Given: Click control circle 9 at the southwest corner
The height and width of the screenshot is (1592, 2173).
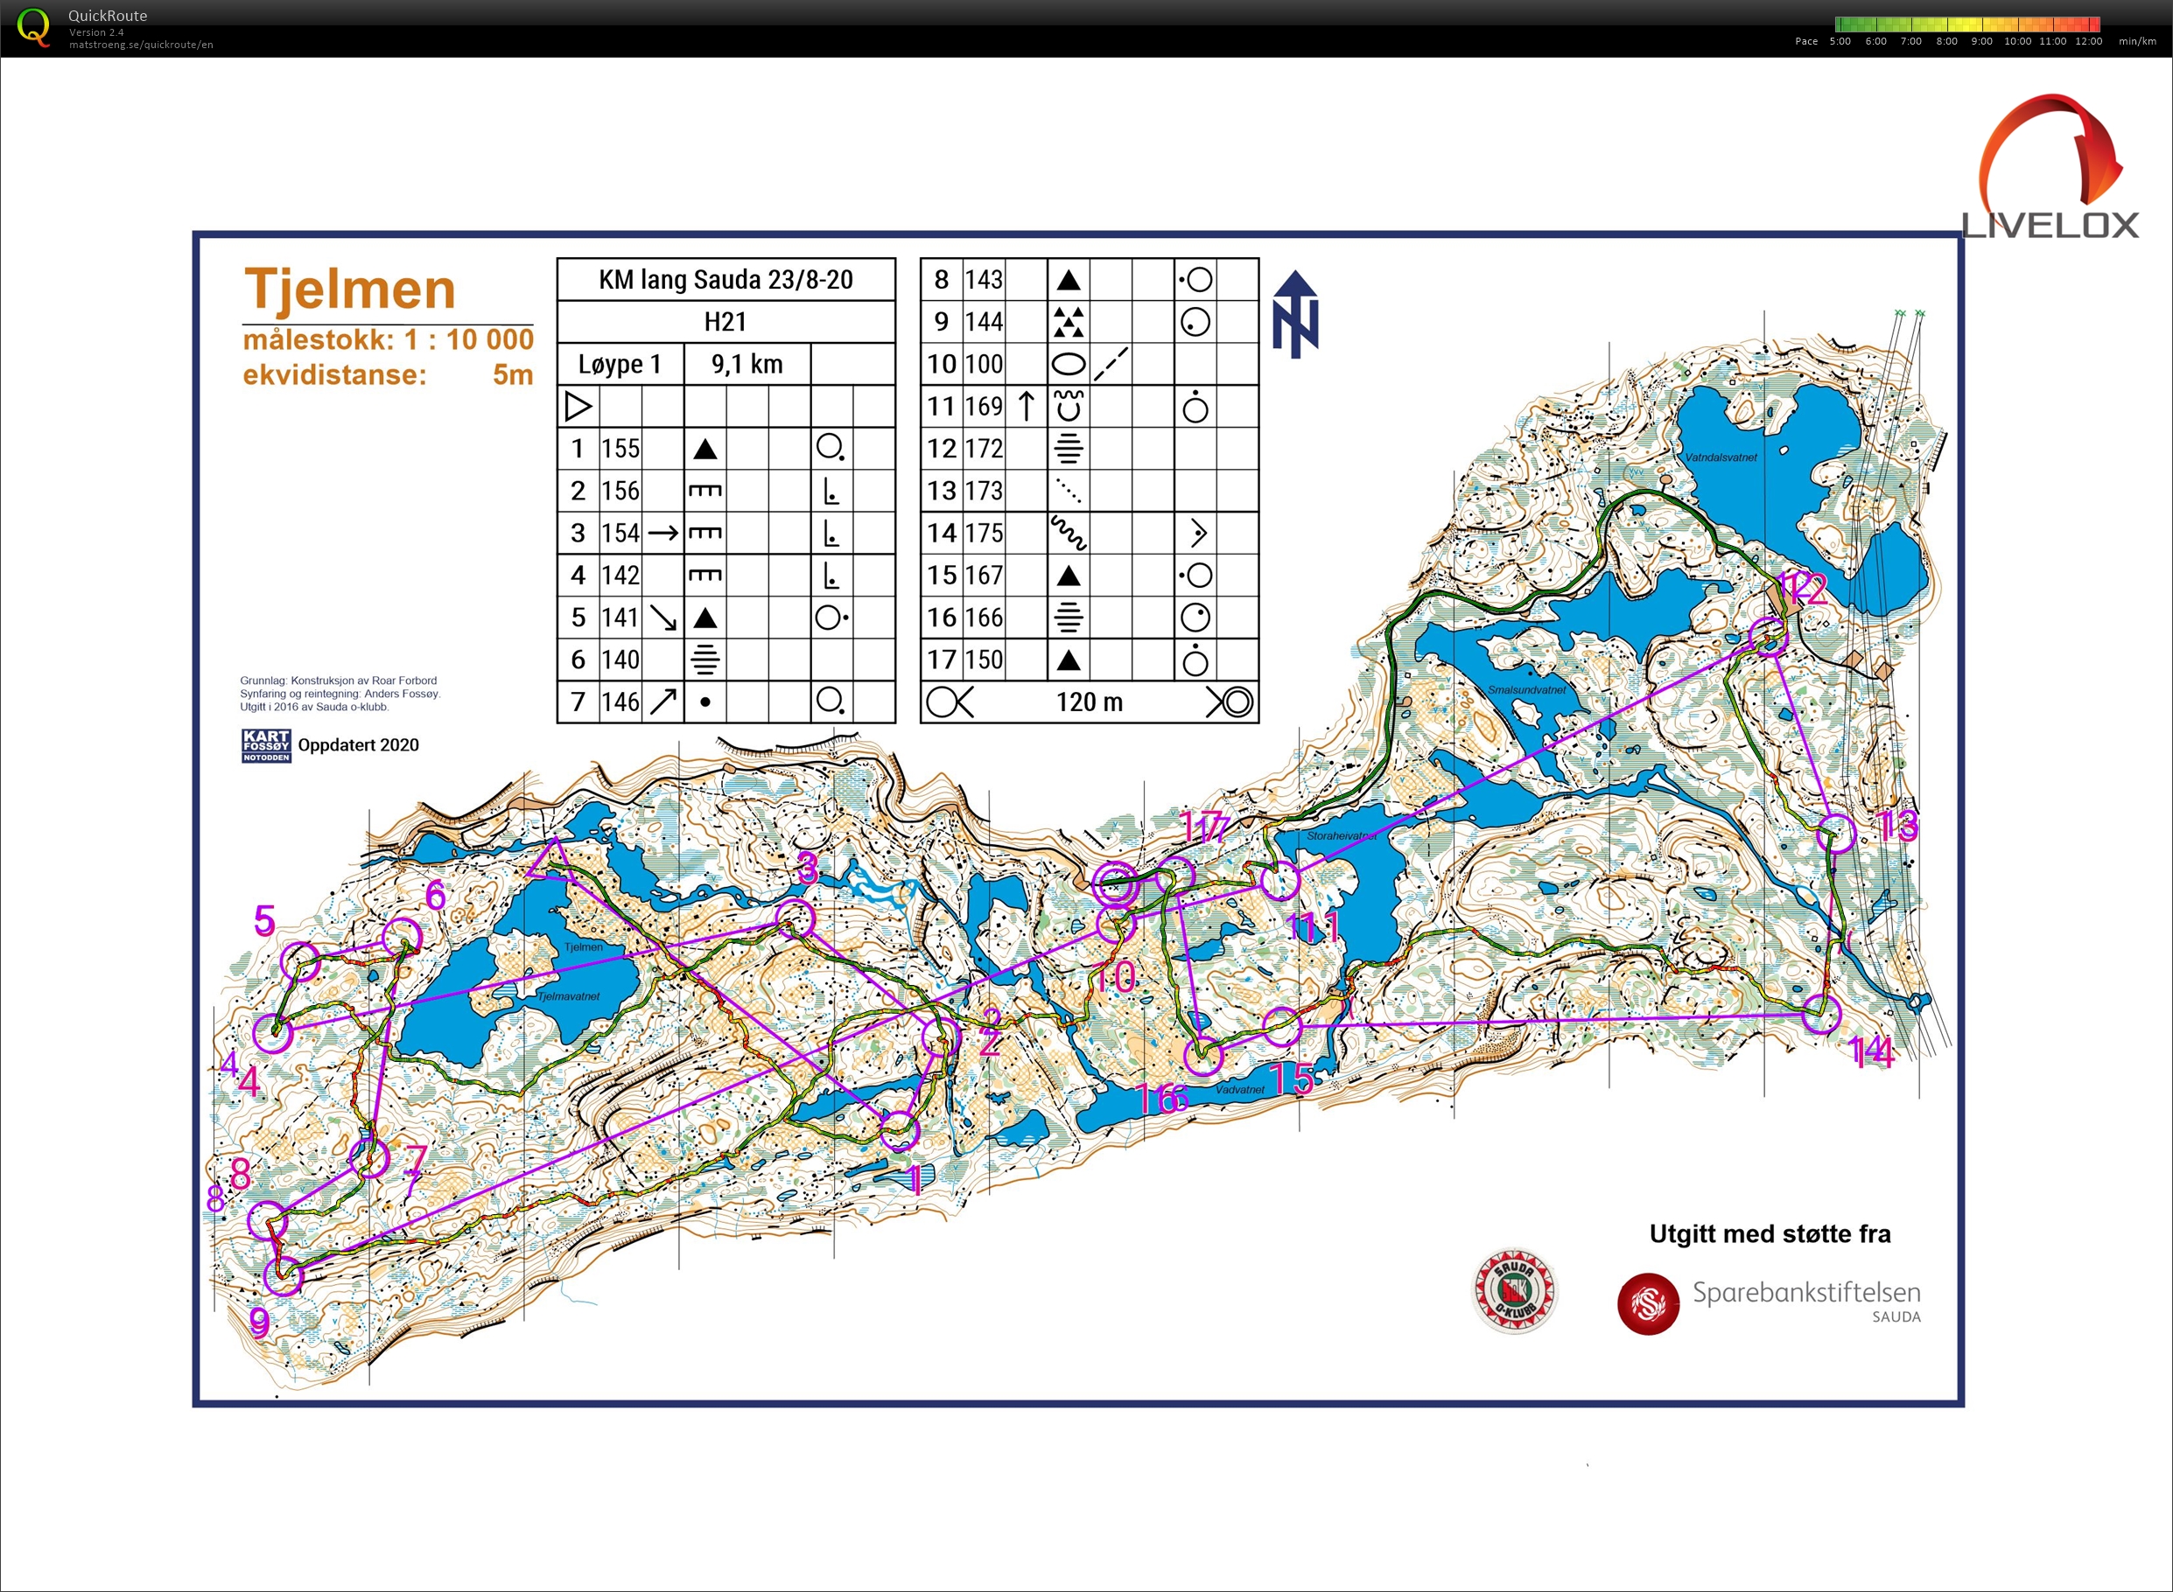Looking at the screenshot, I should pos(284,1277).
